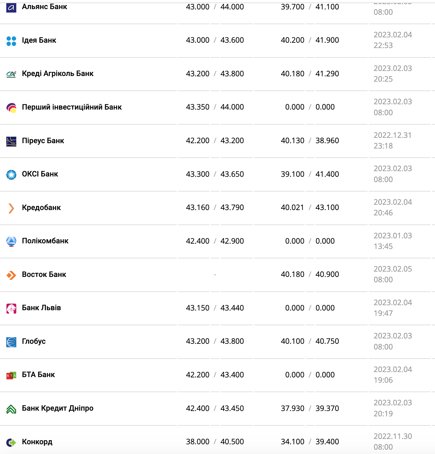The height and width of the screenshot is (454, 435).
Task: Open the Банк Кредит Дніпро name link
Action: pyautogui.click(x=58, y=408)
